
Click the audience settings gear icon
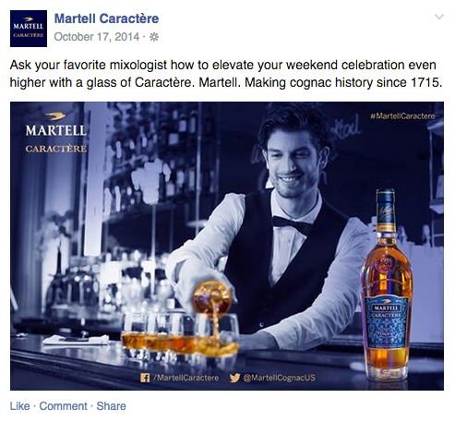[x=153, y=37]
